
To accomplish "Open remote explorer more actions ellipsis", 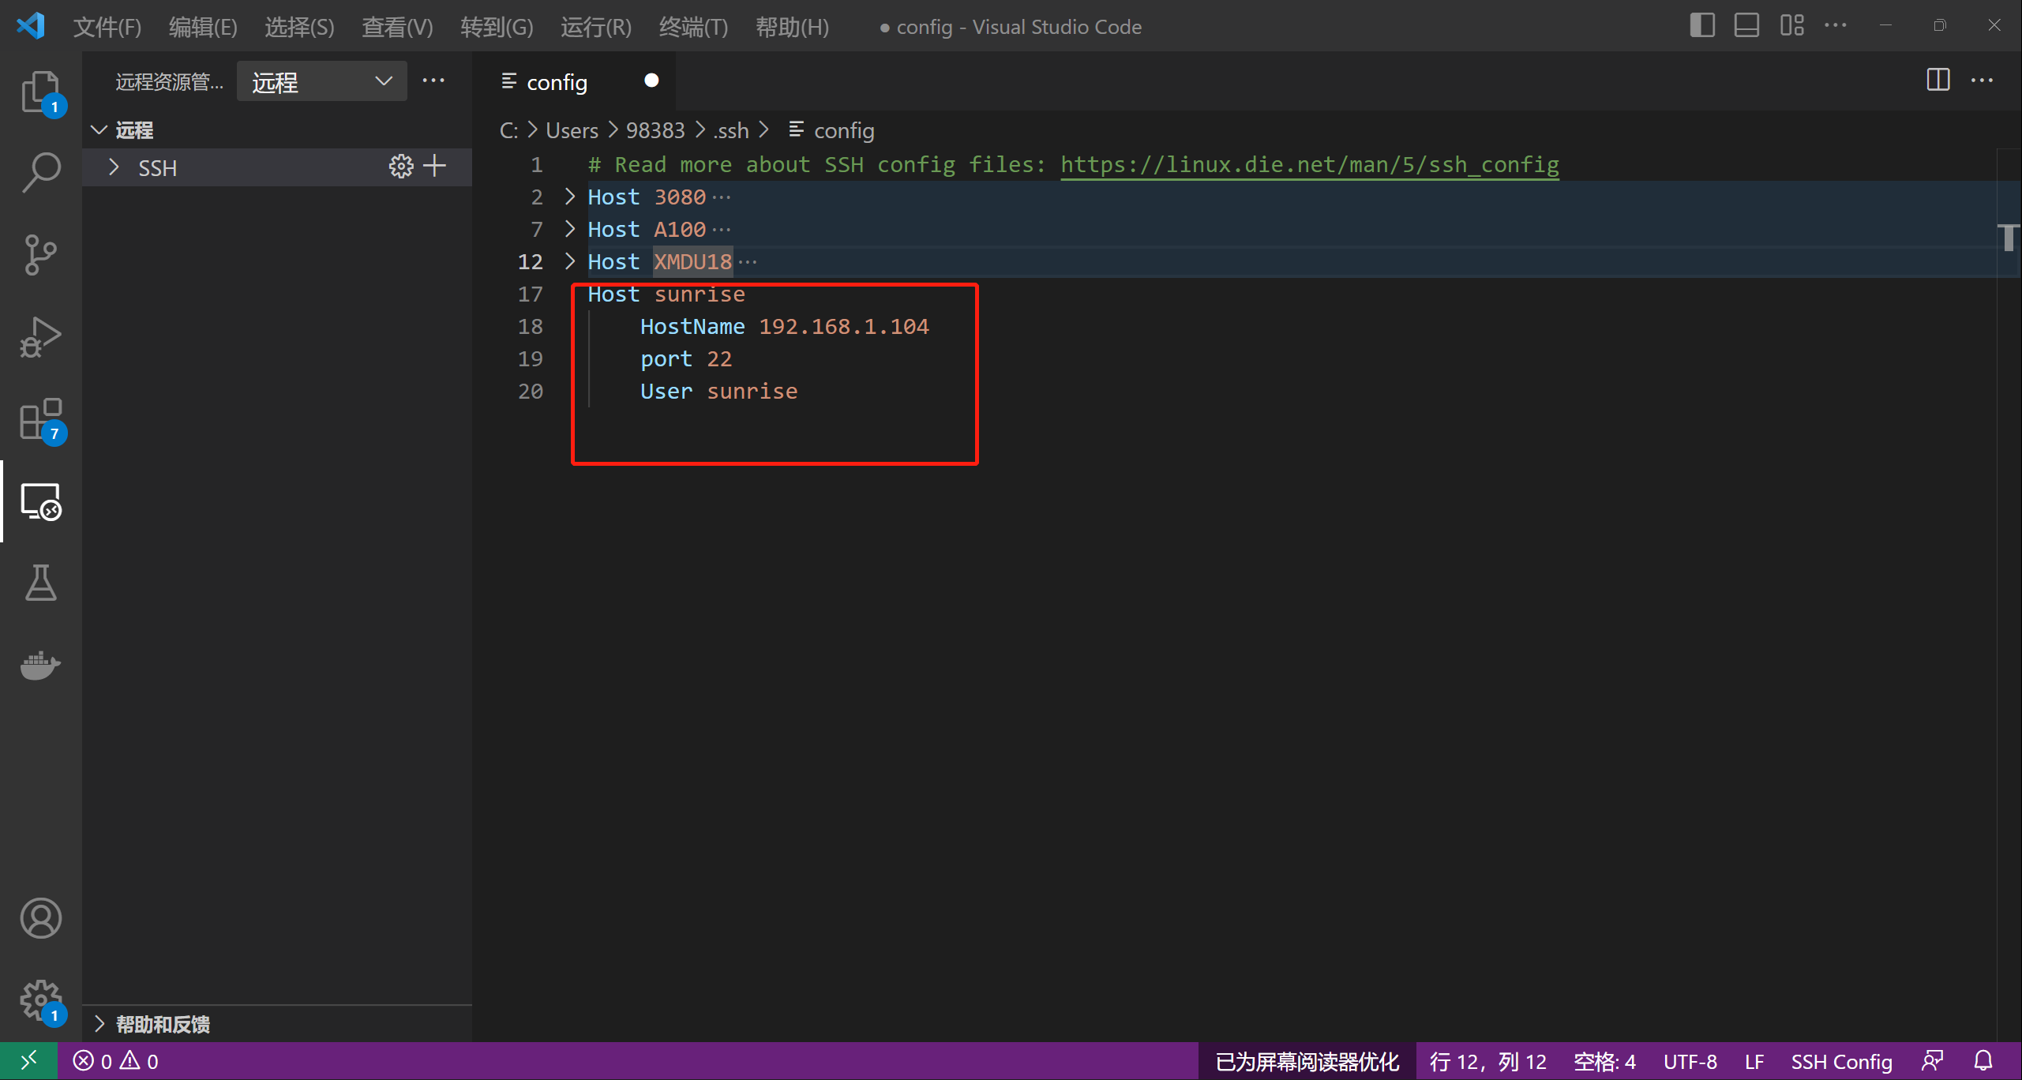I will 433,81.
